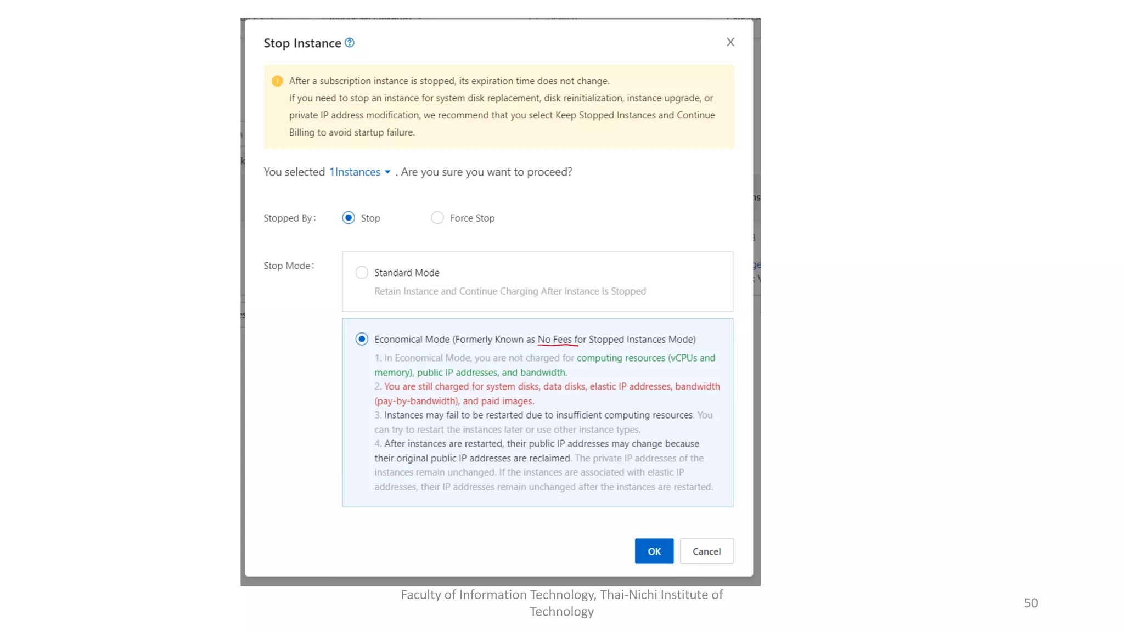Viewport: 1124px width, 632px height.
Task: Click the Stop Instance dialog title
Action: pyautogui.click(x=302, y=43)
